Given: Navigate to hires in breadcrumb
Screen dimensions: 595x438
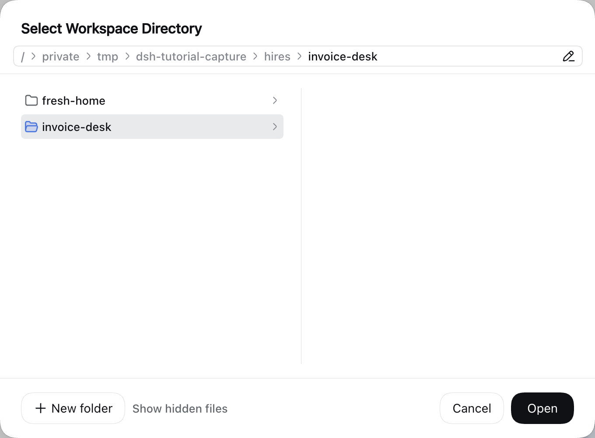Looking at the screenshot, I should [277, 57].
